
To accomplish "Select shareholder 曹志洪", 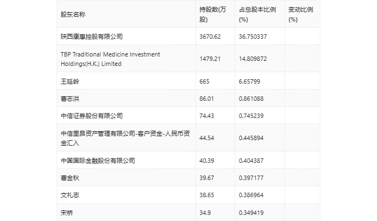I will coord(70,99).
